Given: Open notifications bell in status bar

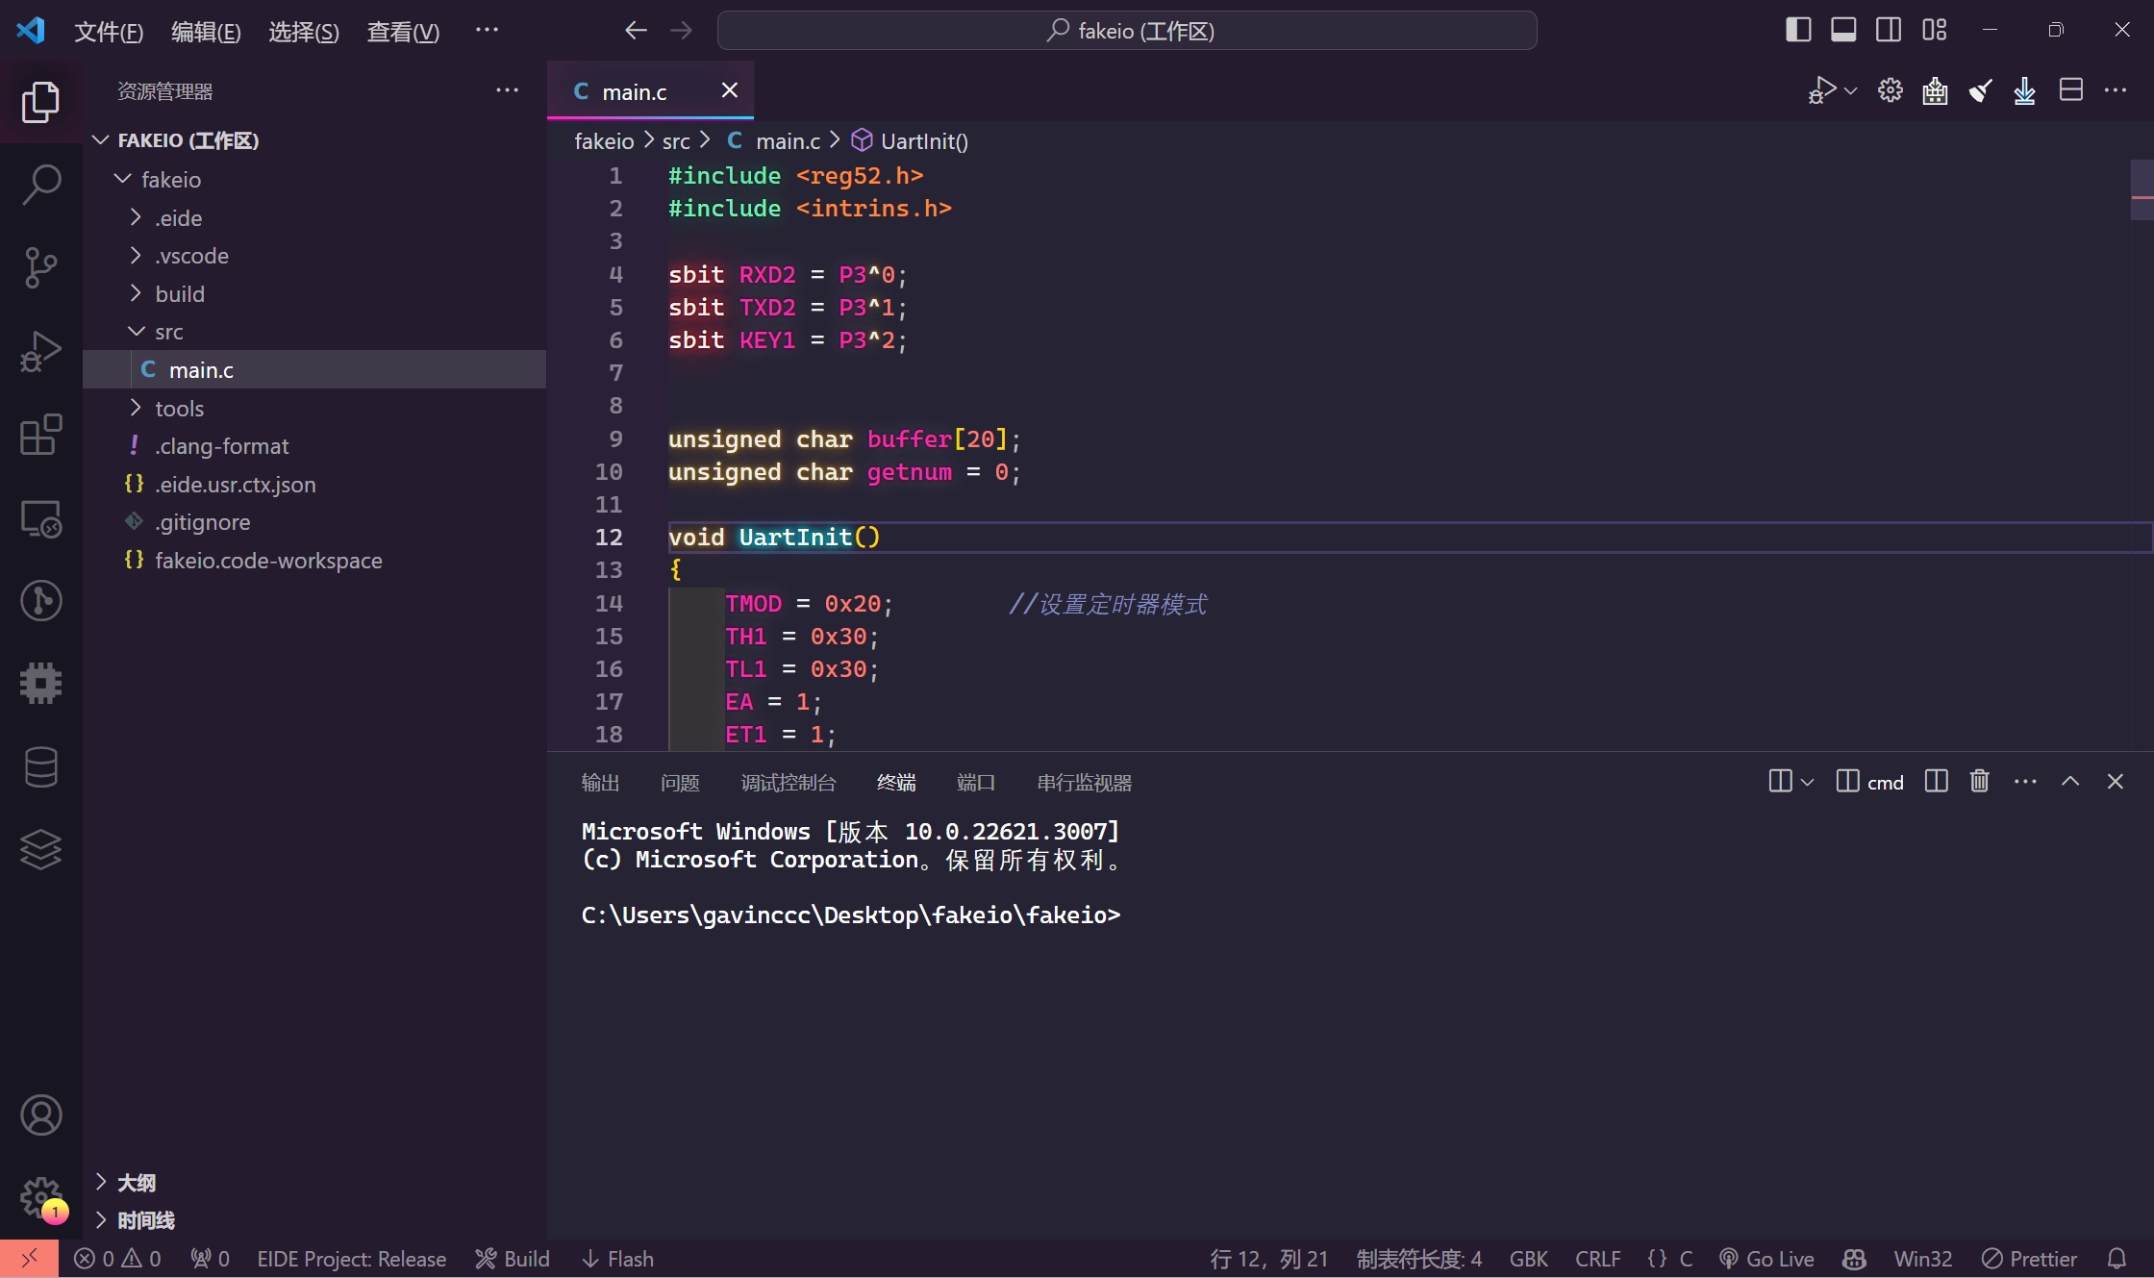Looking at the screenshot, I should 2116,1259.
